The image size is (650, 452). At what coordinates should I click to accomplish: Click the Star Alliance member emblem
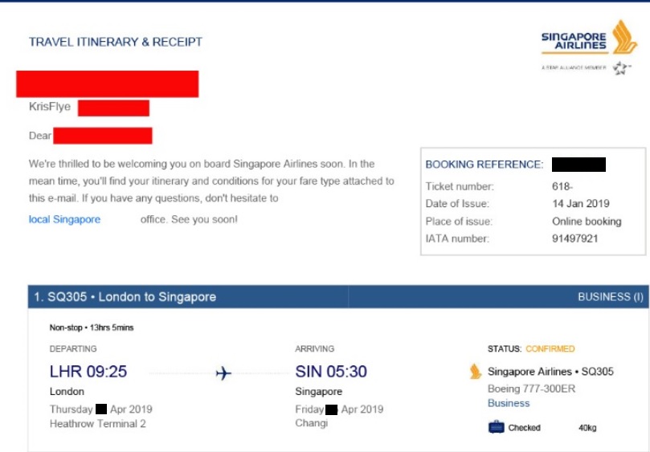[621, 69]
